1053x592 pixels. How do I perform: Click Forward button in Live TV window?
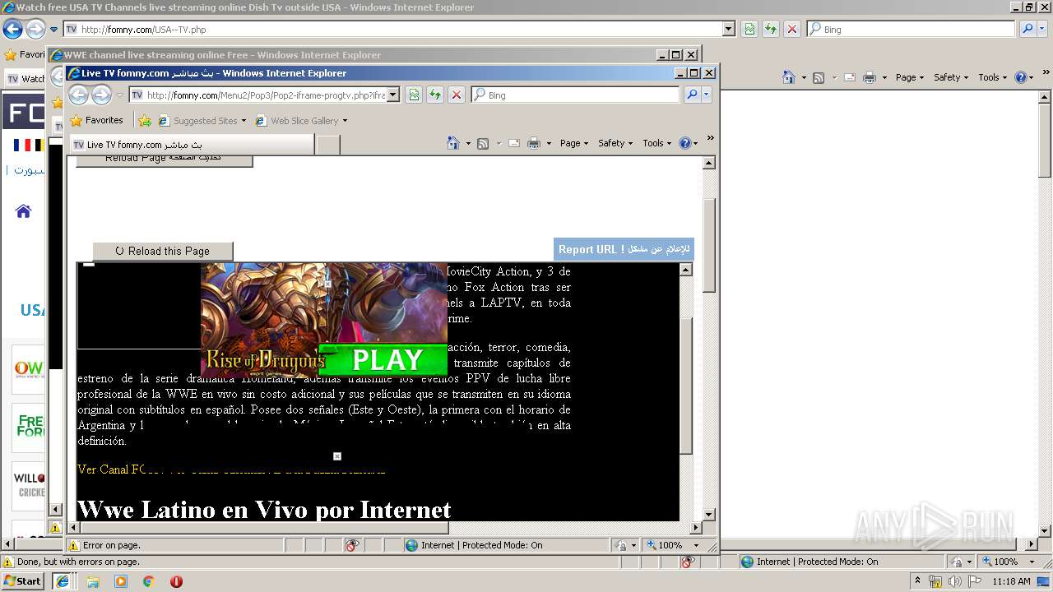101,95
